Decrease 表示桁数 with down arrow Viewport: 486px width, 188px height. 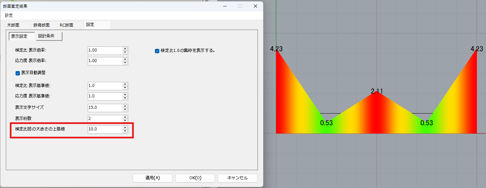[x=125, y=121]
